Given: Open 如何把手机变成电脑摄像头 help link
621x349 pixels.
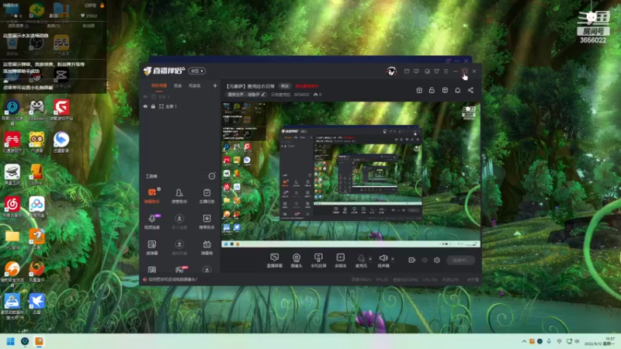Looking at the screenshot, I should click(x=172, y=279).
